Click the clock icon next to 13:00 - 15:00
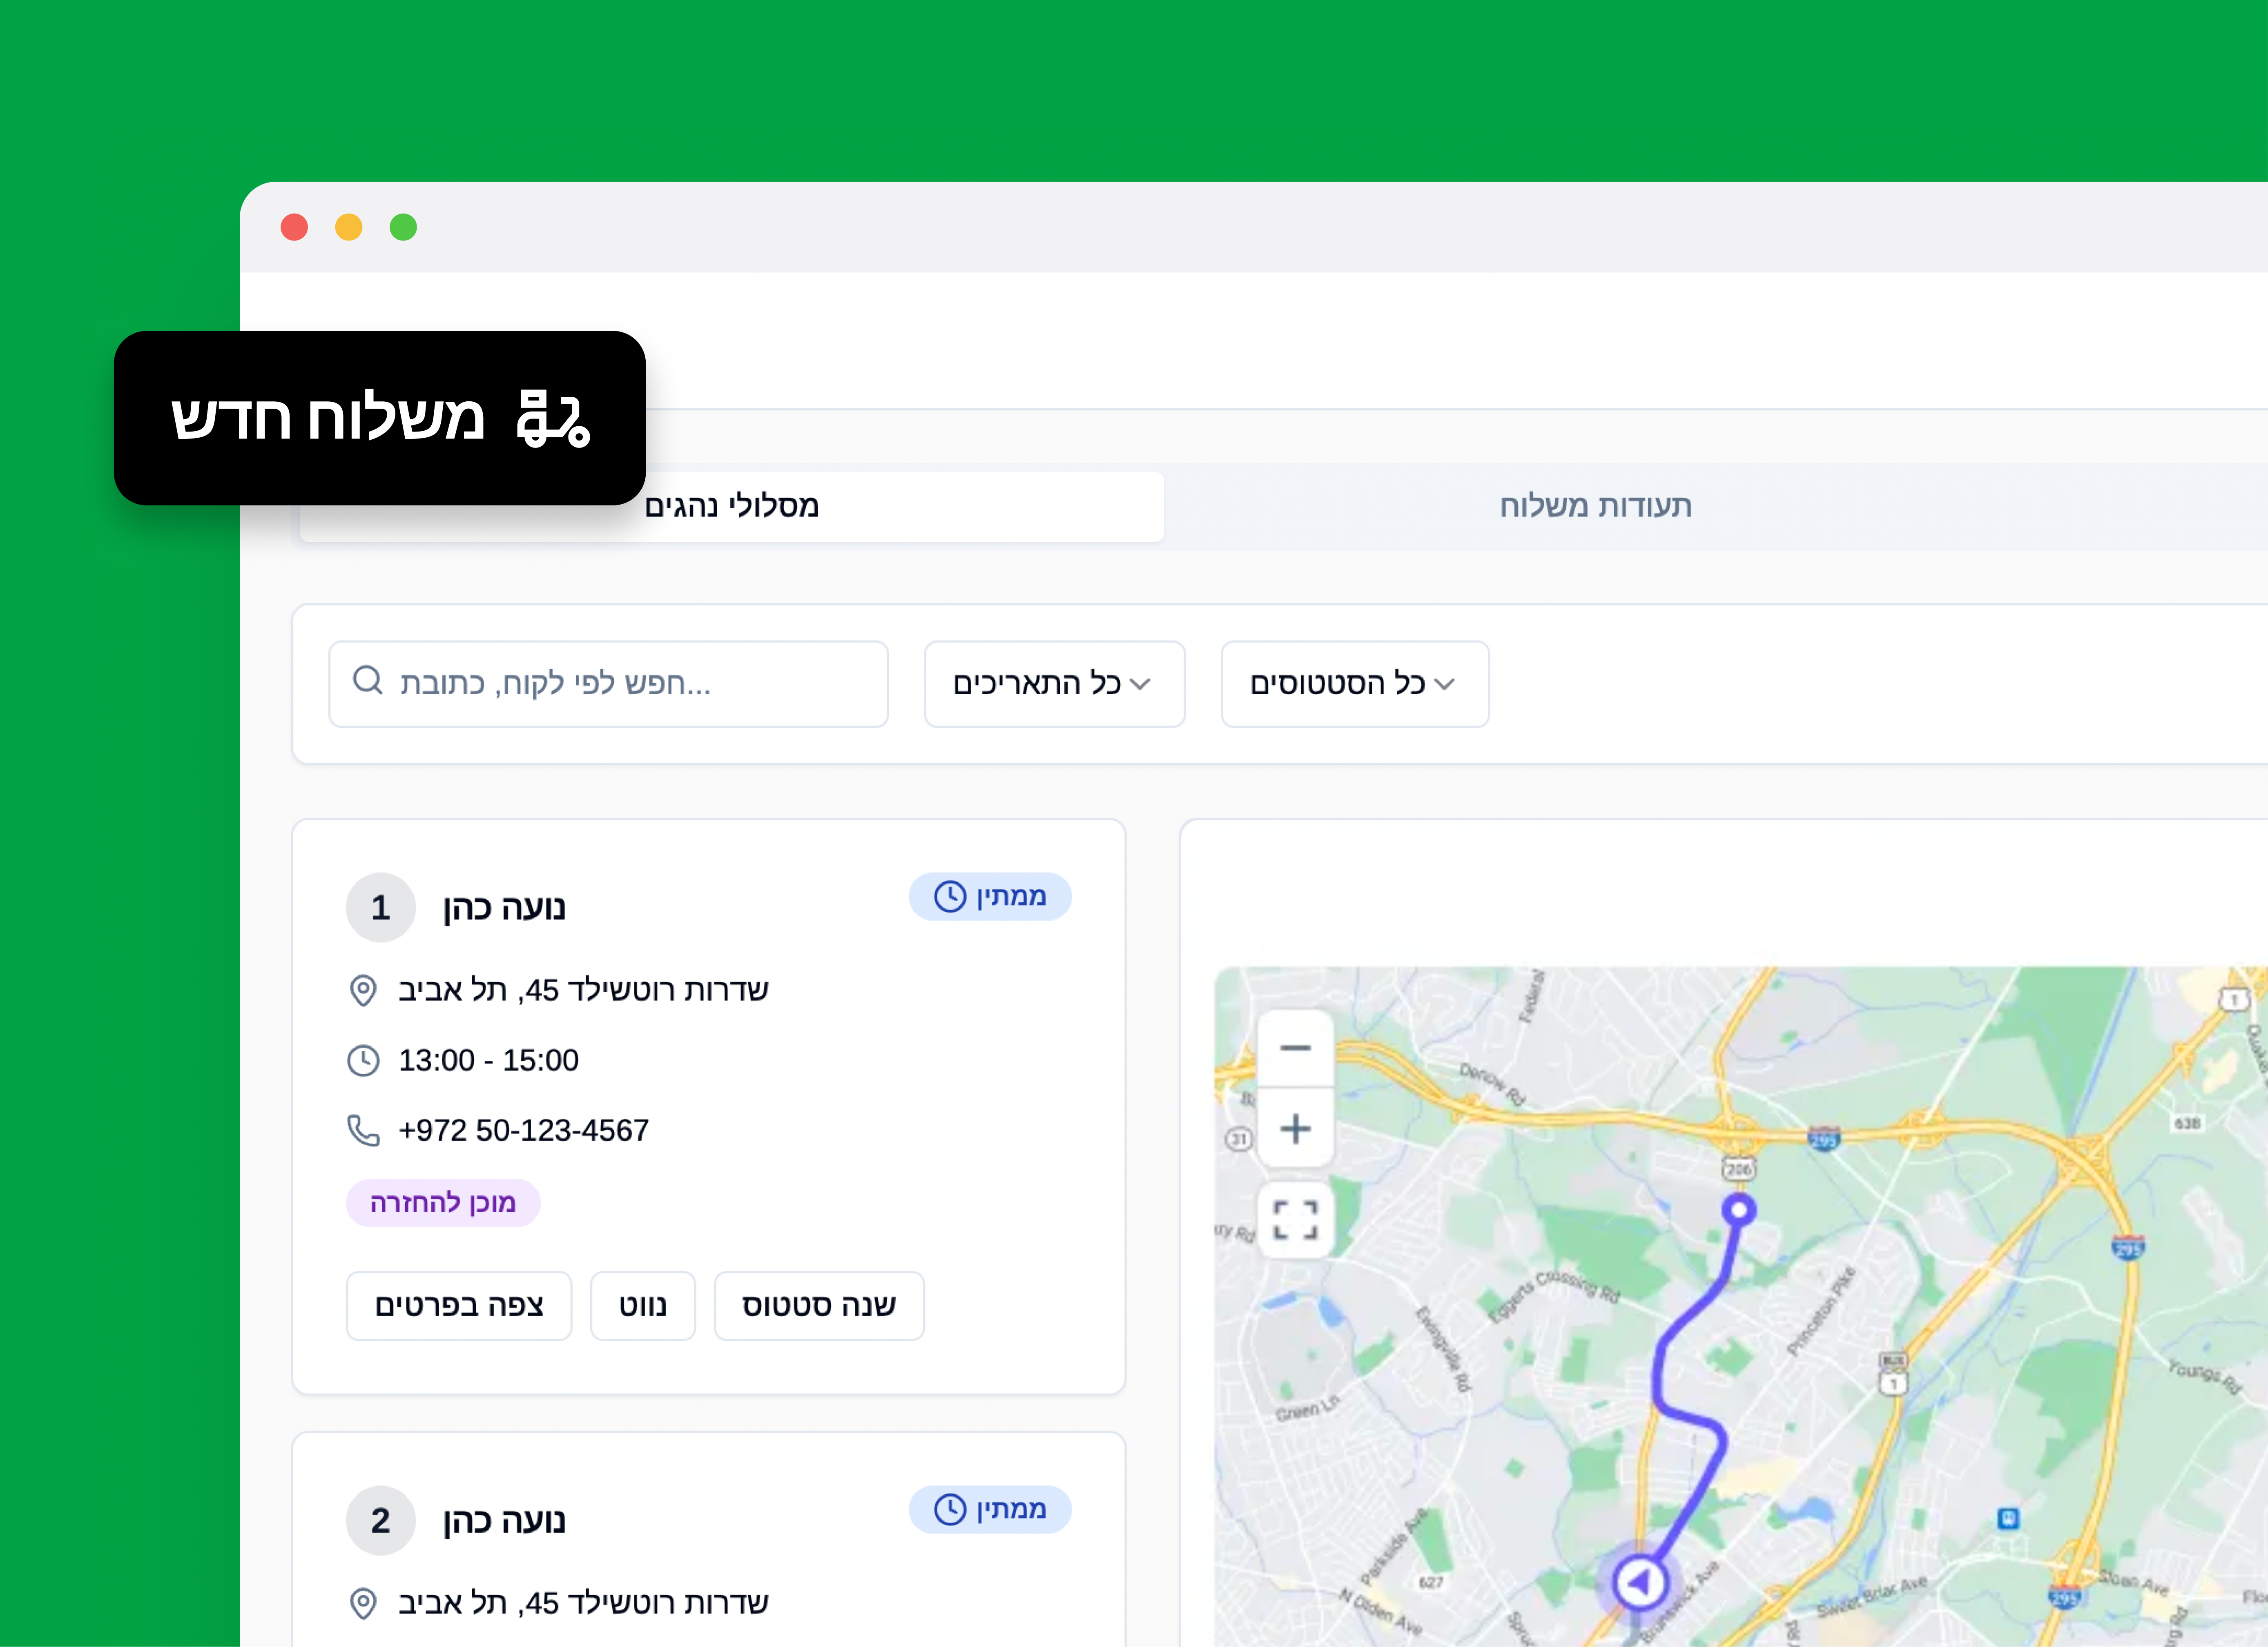 click(x=363, y=1059)
